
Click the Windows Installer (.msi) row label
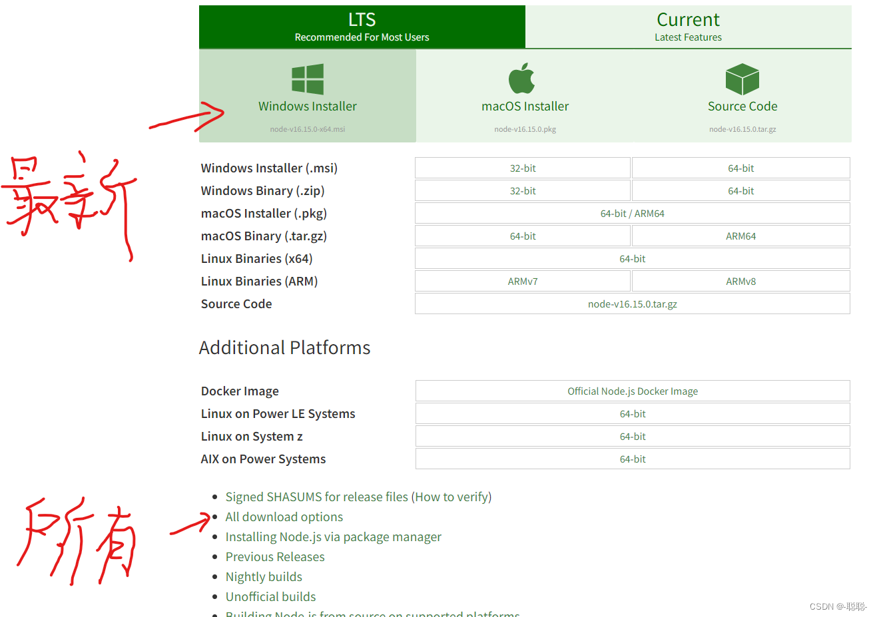[x=269, y=168]
